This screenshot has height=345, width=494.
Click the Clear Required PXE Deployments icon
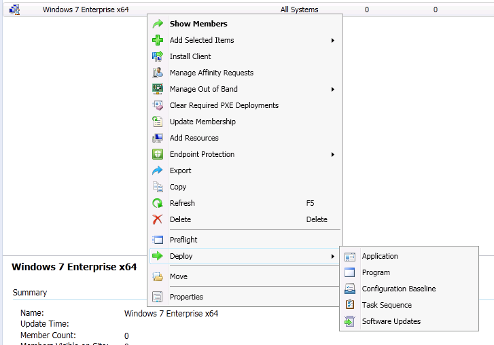point(158,105)
